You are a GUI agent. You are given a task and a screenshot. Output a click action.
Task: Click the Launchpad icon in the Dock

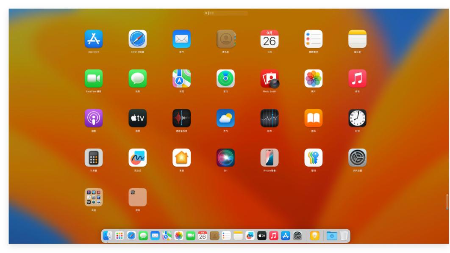point(119,236)
